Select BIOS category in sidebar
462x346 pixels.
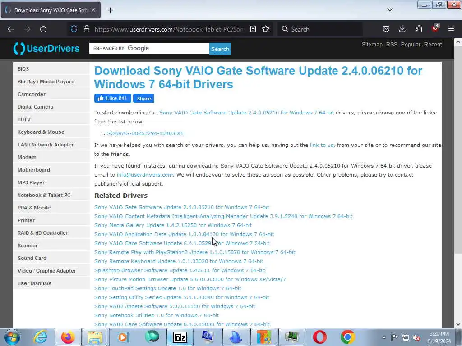(x=51, y=69)
